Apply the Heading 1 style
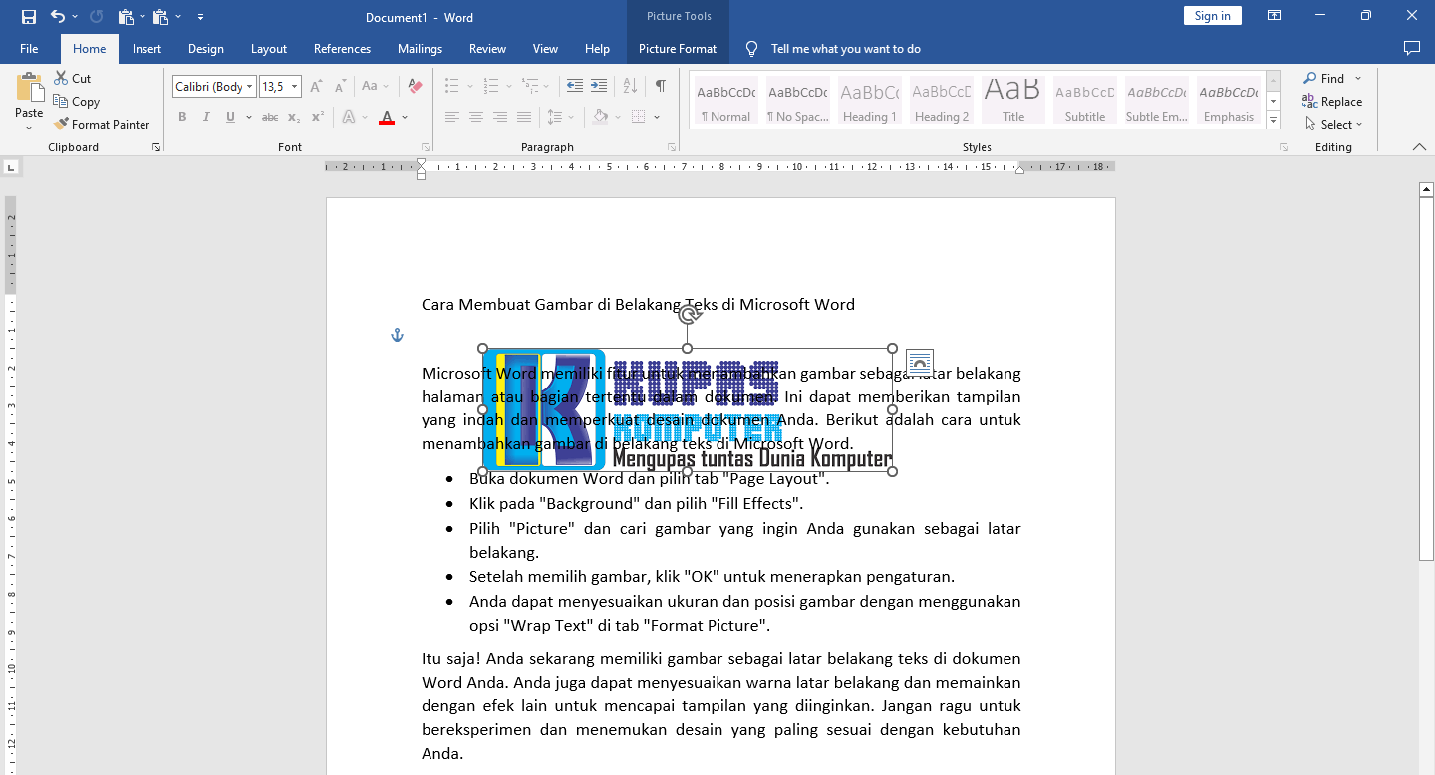 [x=870, y=101]
